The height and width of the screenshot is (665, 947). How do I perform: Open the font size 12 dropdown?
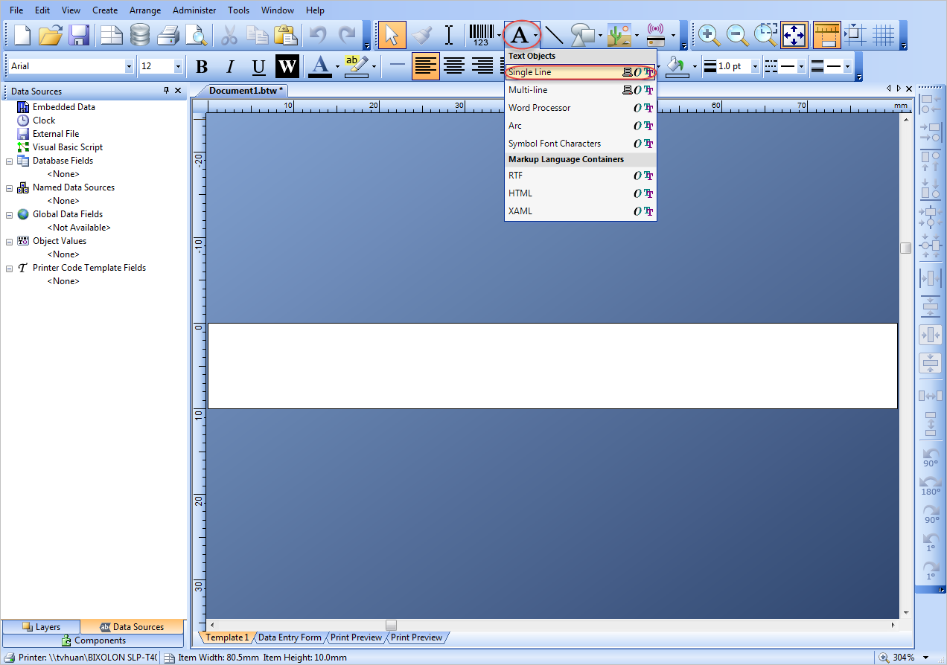click(178, 66)
